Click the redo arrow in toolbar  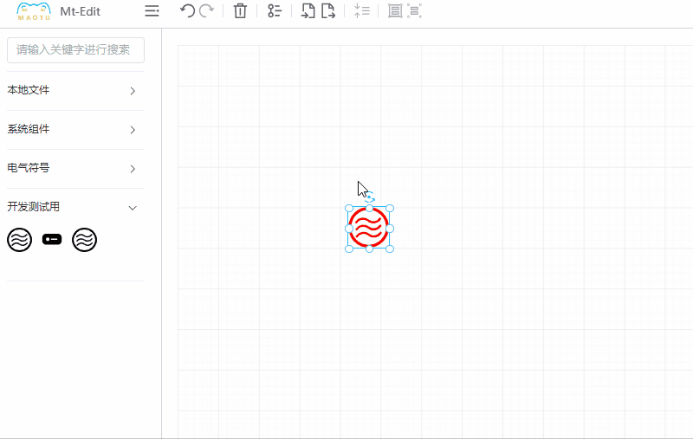(x=206, y=11)
